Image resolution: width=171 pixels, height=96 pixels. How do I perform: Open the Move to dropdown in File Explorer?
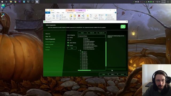click(71, 19)
